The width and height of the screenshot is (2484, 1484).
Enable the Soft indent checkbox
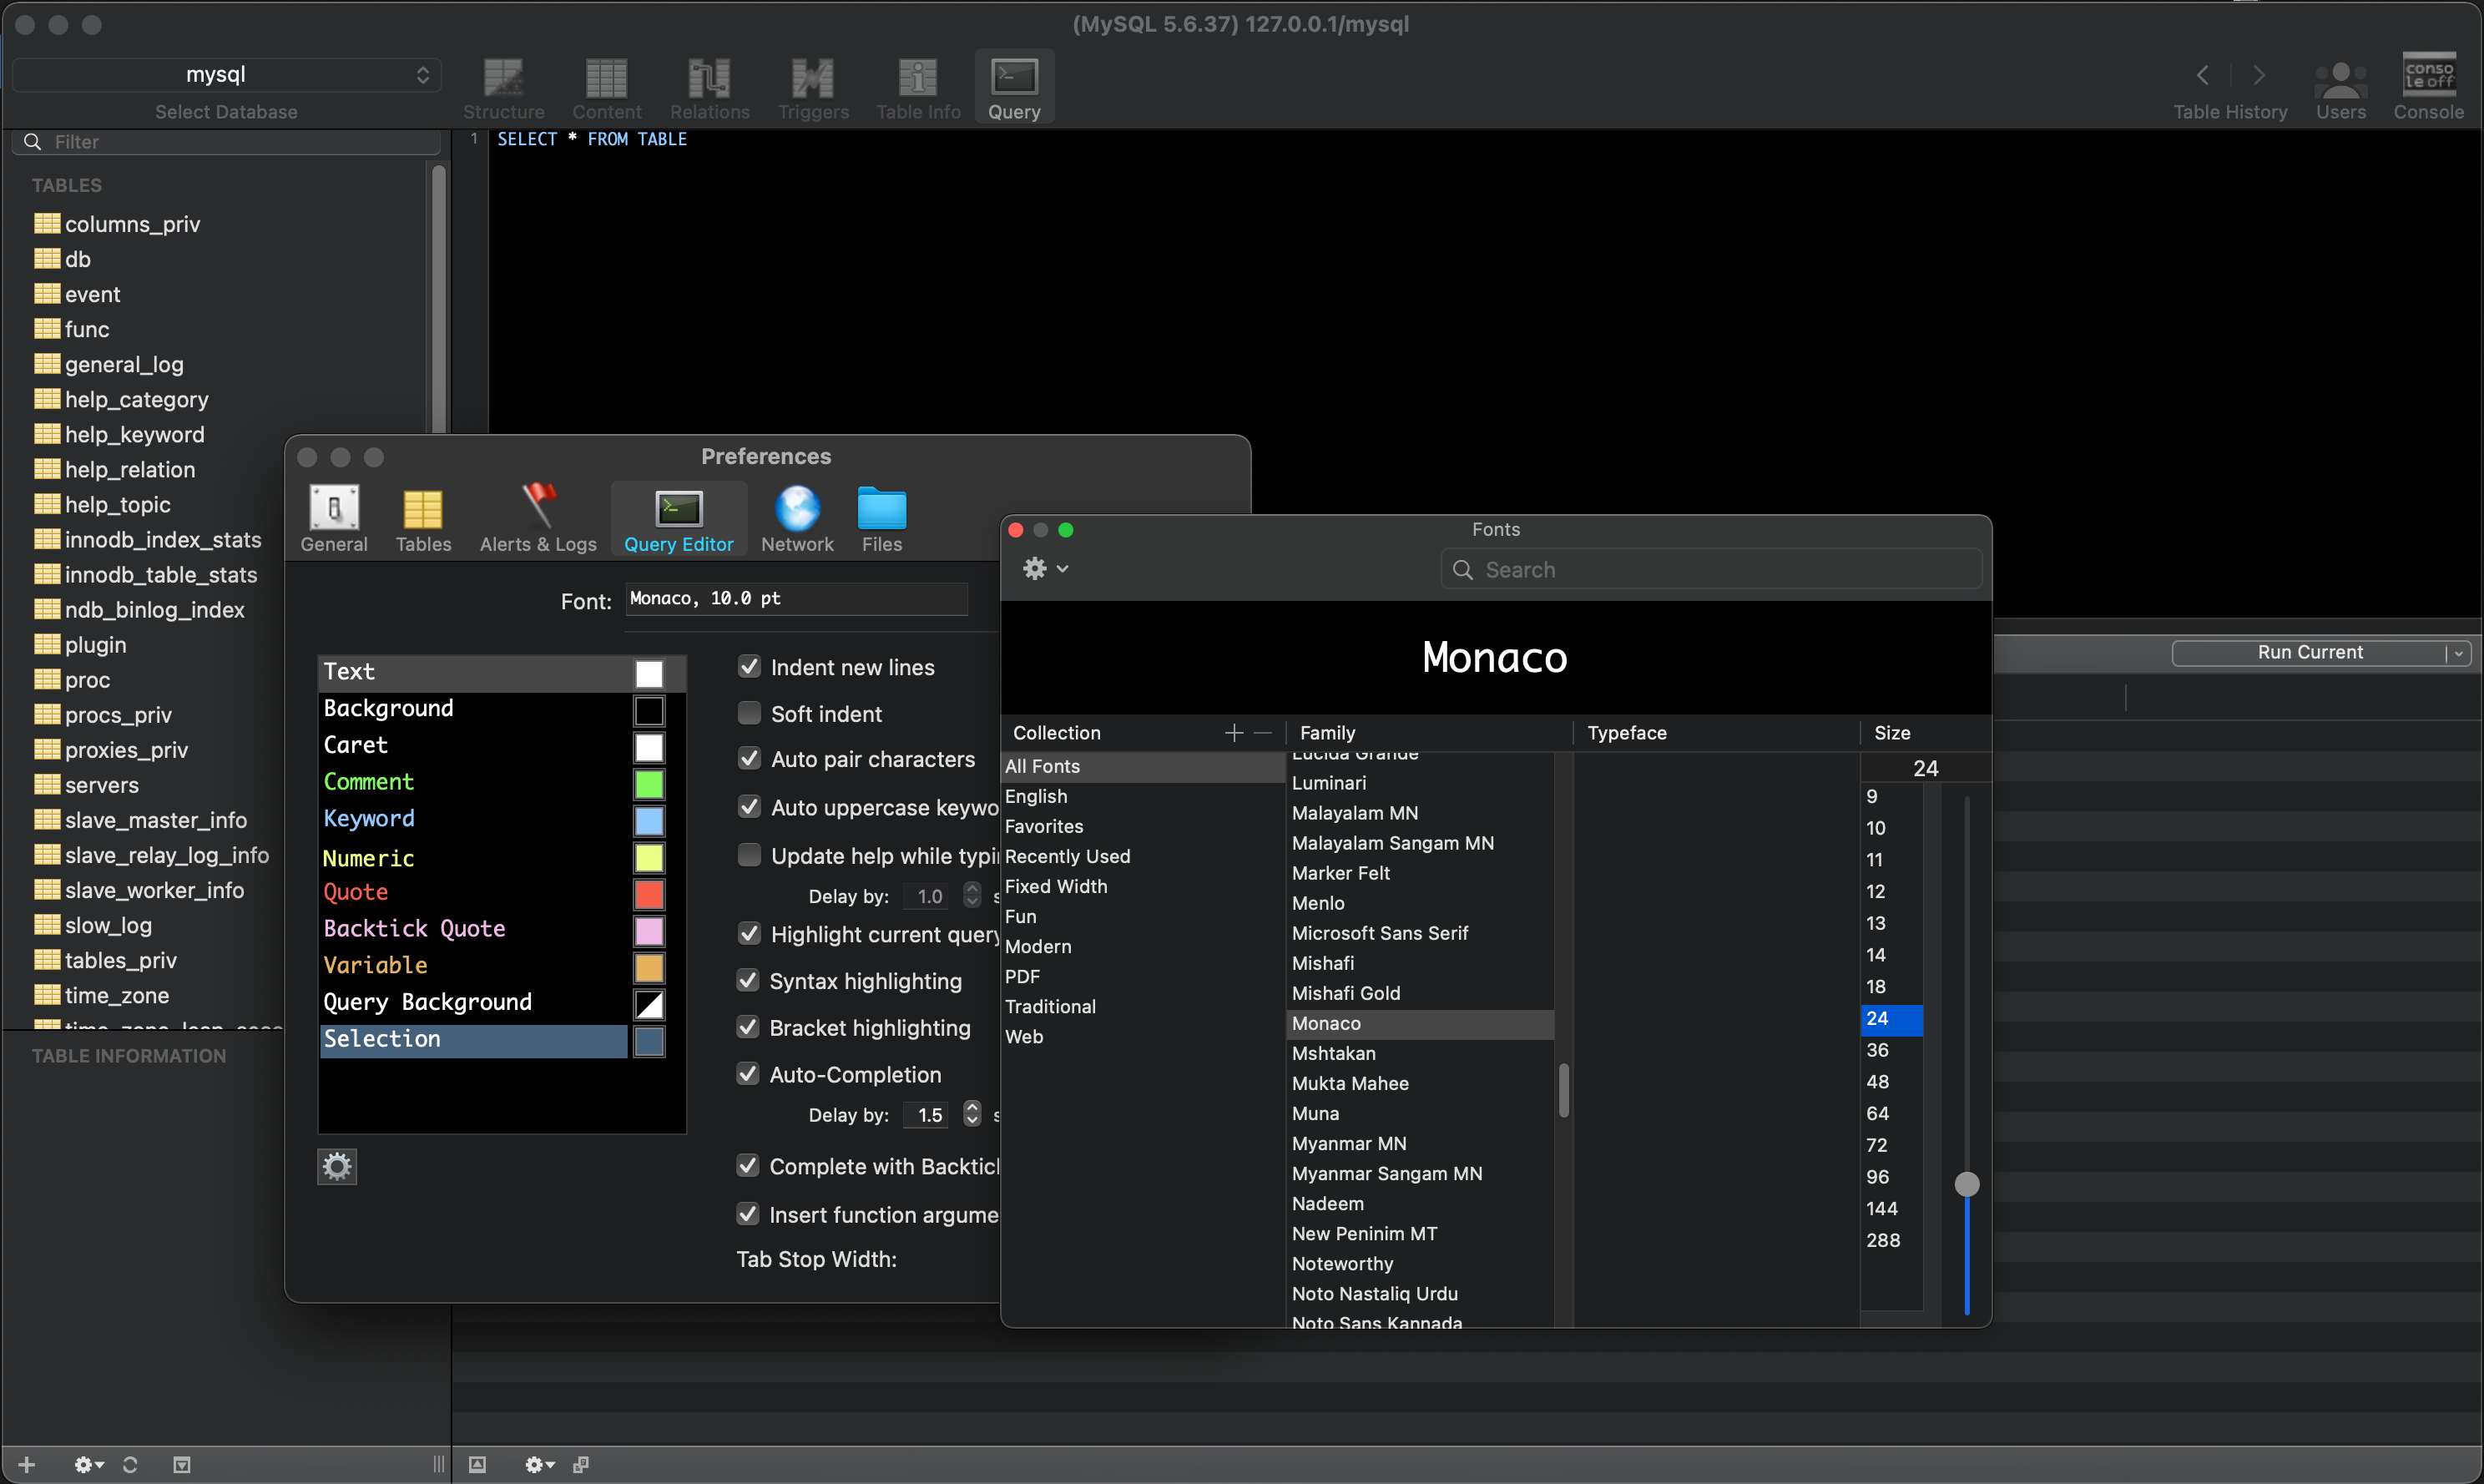click(749, 713)
